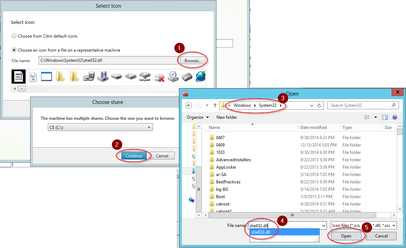
Task: Click the search magnifier icon in Open dialog
Action: click(394, 105)
